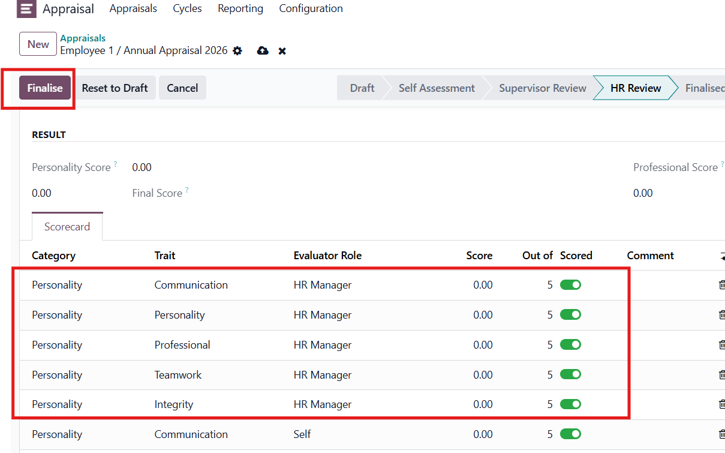The width and height of the screenshot is (725, 453).
Task: Open the Appraisals menu
Action: coord(133,8)
